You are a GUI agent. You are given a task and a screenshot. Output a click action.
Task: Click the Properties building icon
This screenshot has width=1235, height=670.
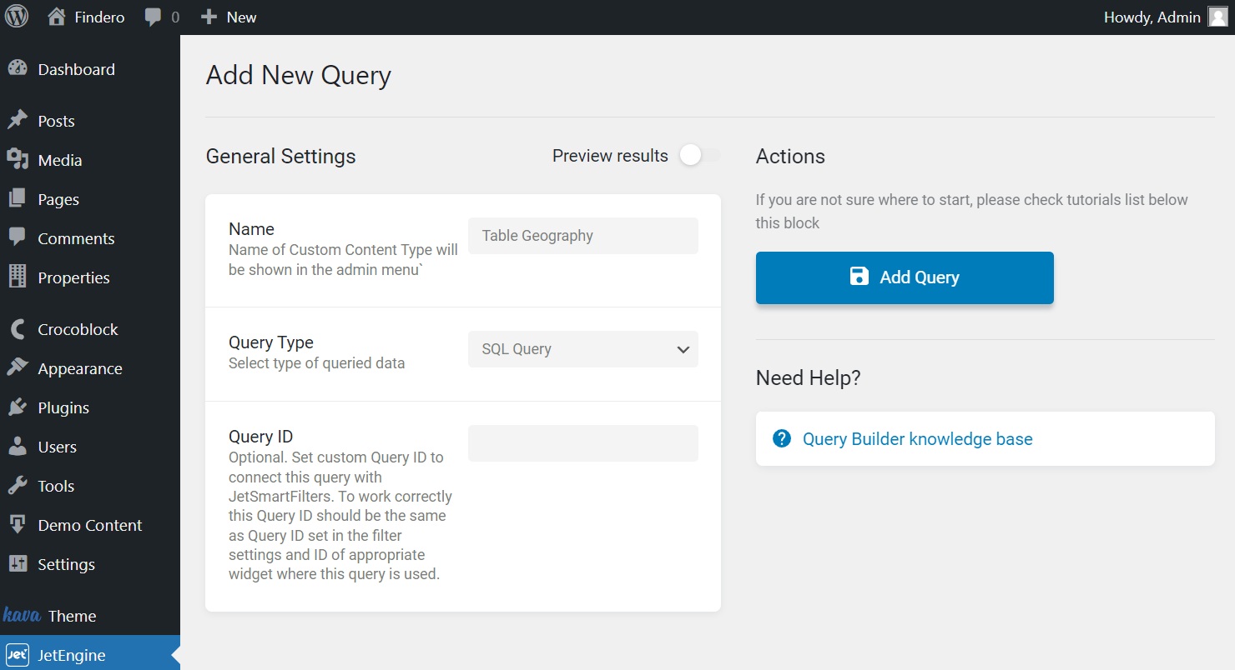tap(18, 277)
